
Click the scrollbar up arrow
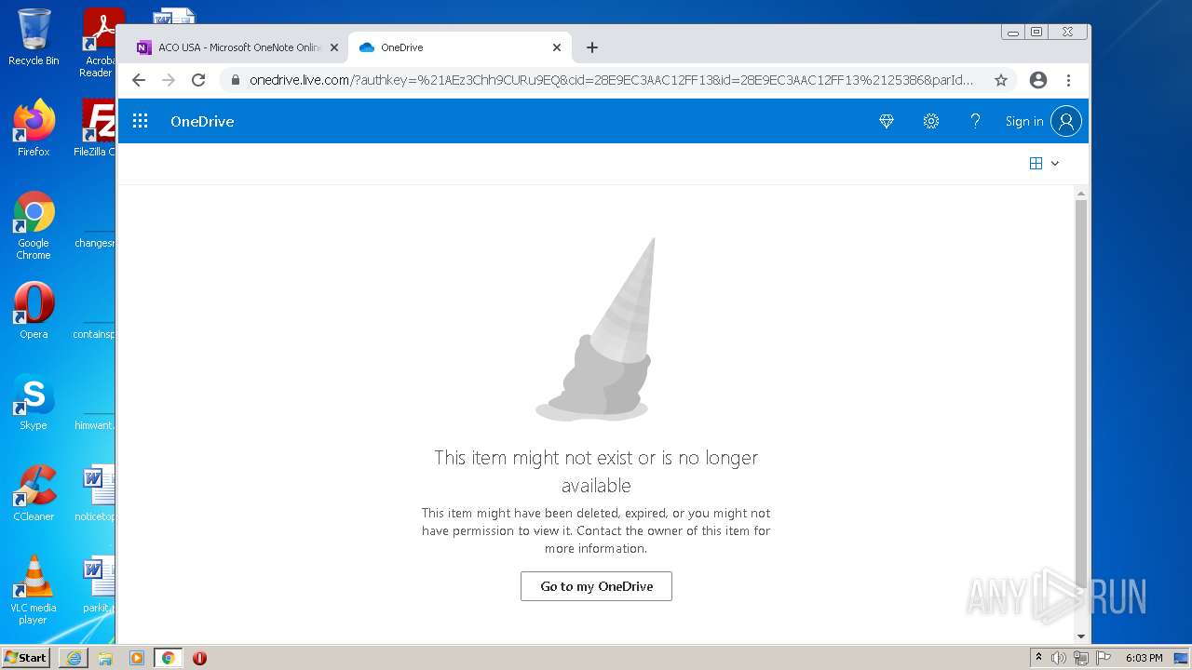pyautogui.click(x=1081, y=193)
